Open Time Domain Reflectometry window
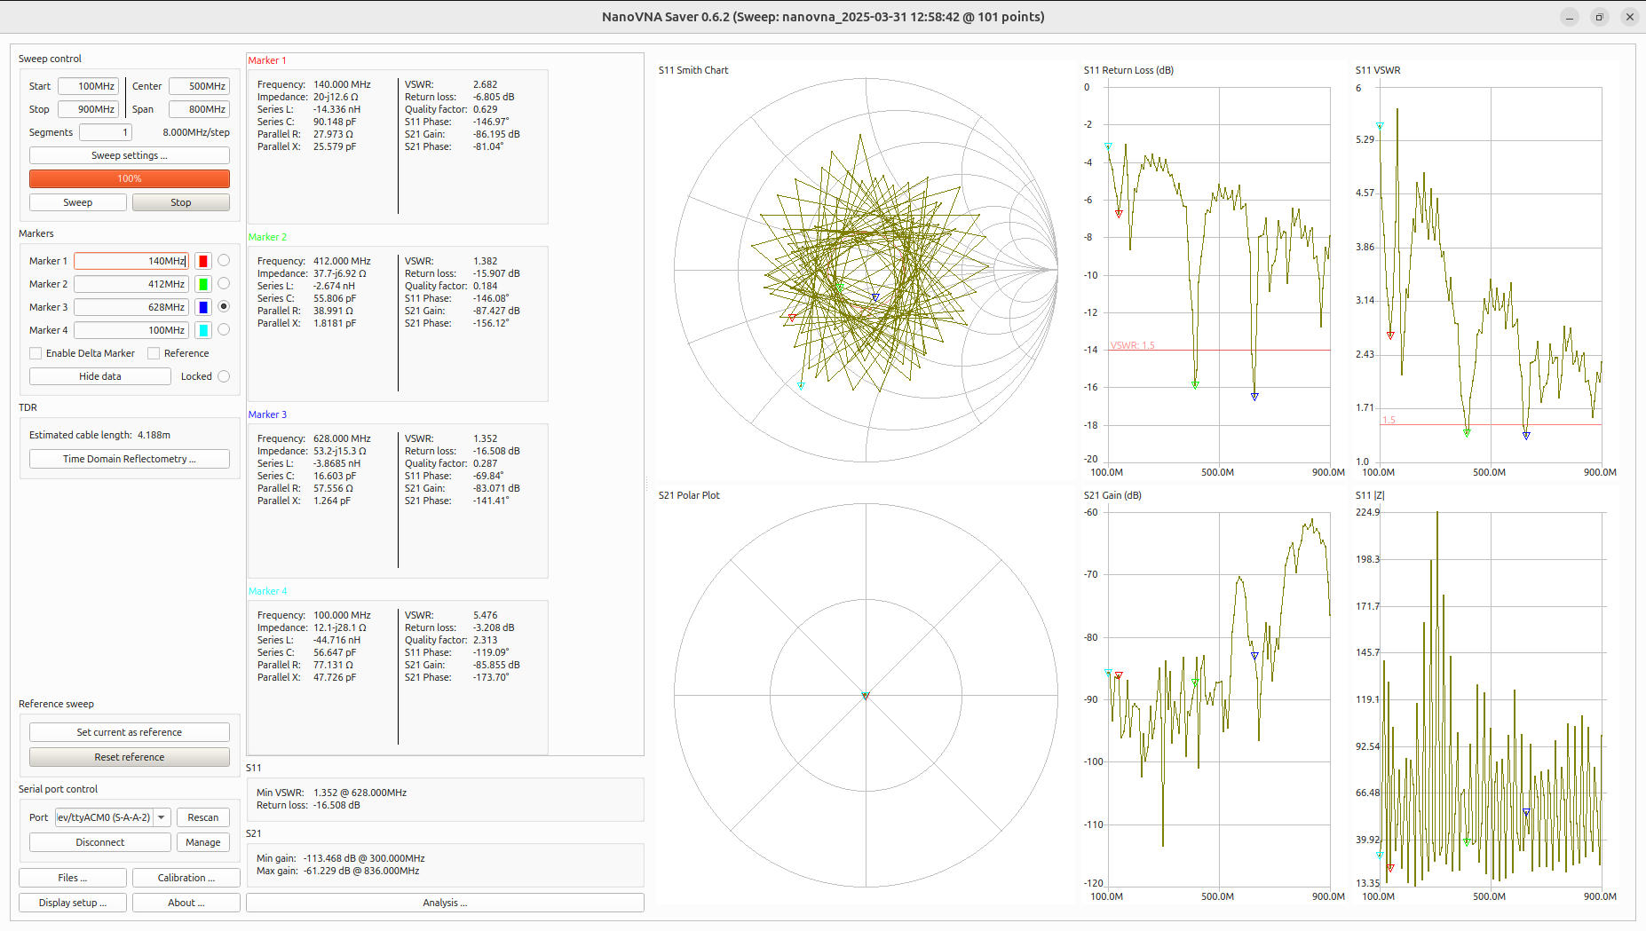1646x931 pixels. click(130, 459)
